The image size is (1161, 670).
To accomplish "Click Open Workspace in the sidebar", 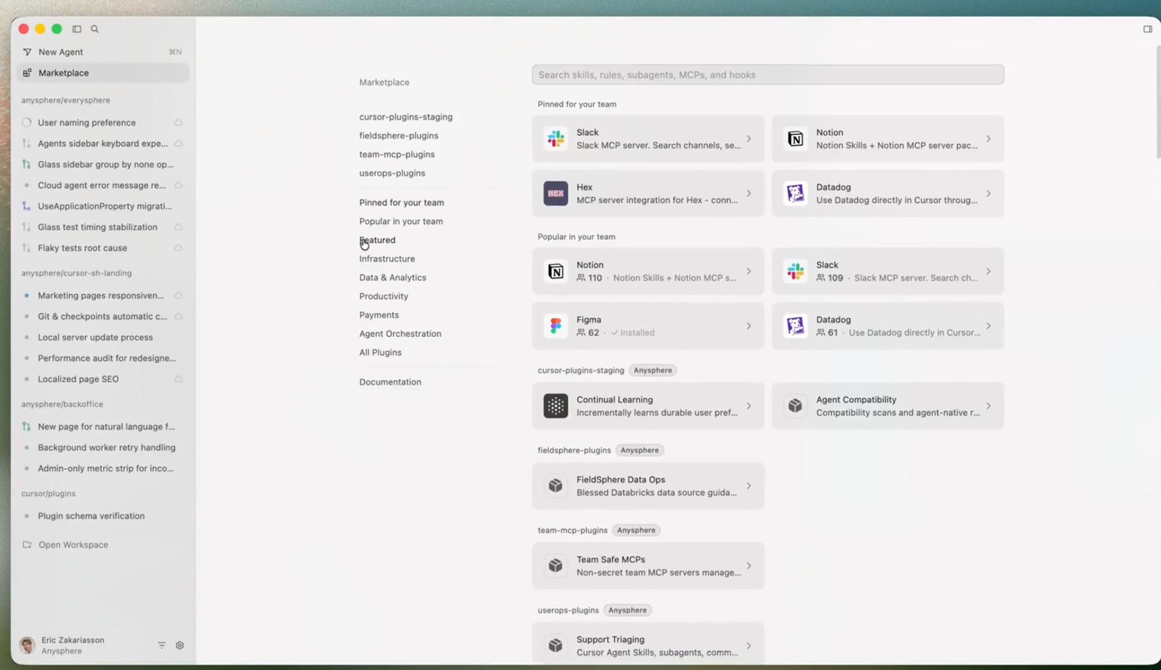I will click(73, 544).
